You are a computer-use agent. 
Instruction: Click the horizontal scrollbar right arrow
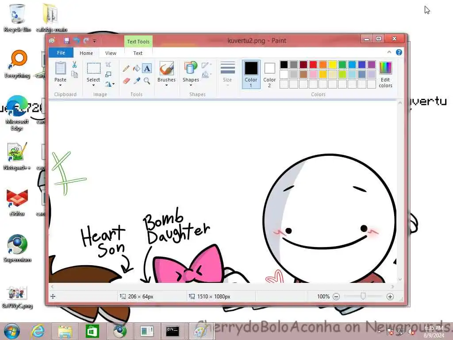pyautogui.click(x=393, y=286)
